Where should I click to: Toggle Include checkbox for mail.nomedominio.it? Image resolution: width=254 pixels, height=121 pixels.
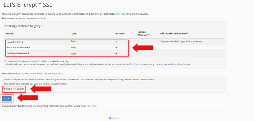tap(116, 53)
